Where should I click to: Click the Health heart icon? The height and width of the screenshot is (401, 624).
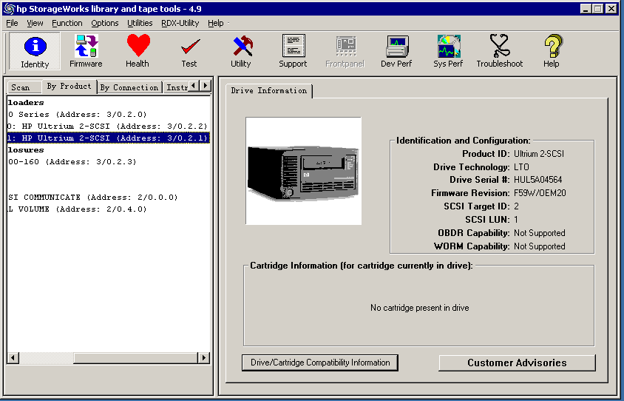coord(138,51)
